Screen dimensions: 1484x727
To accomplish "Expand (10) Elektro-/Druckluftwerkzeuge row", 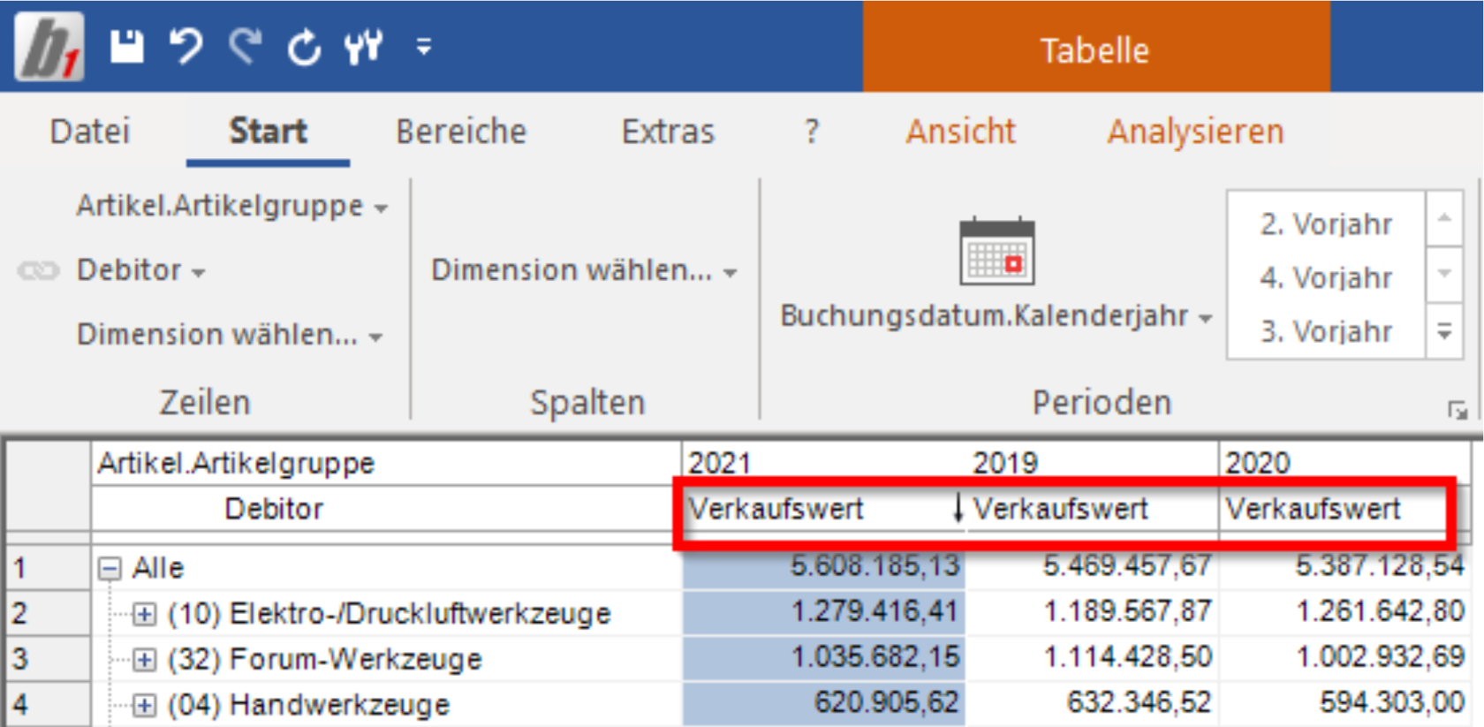I will pyautogui.click(x=145, y=614).
